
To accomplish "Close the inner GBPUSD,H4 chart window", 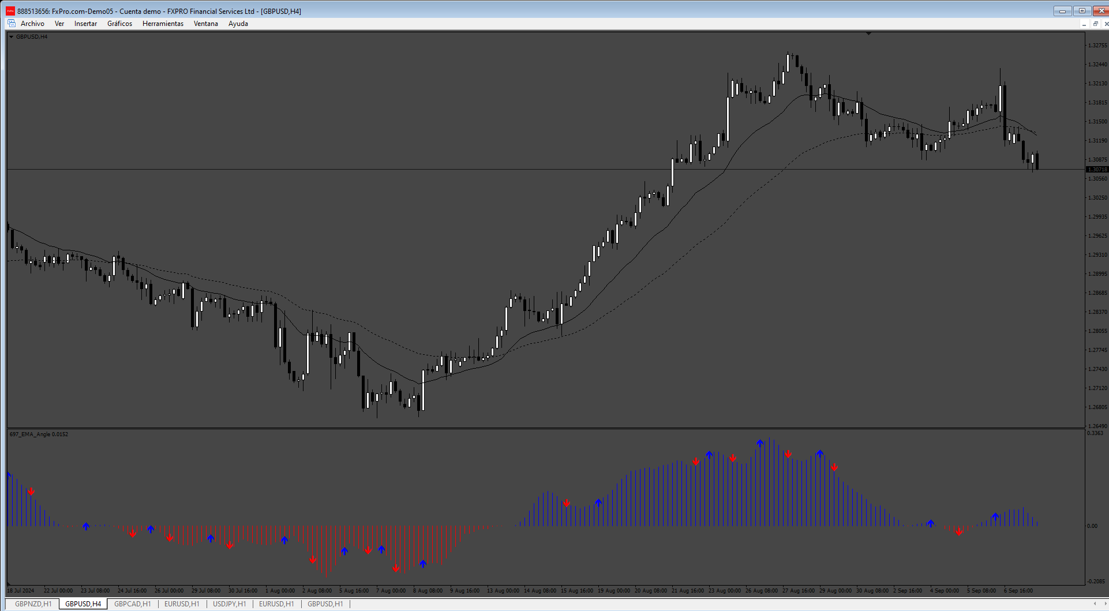I will (x=1106, y=24).
